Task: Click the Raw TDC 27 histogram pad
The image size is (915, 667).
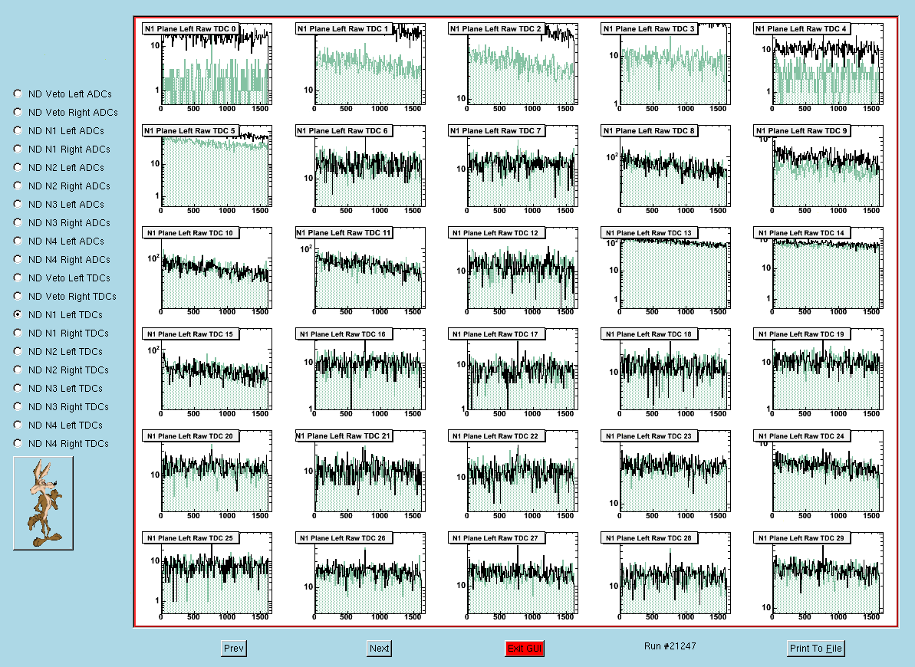Action: coord(512,577)
